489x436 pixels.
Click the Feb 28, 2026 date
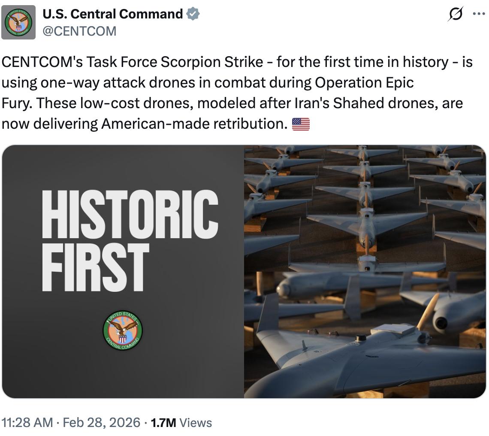(102, 423)
